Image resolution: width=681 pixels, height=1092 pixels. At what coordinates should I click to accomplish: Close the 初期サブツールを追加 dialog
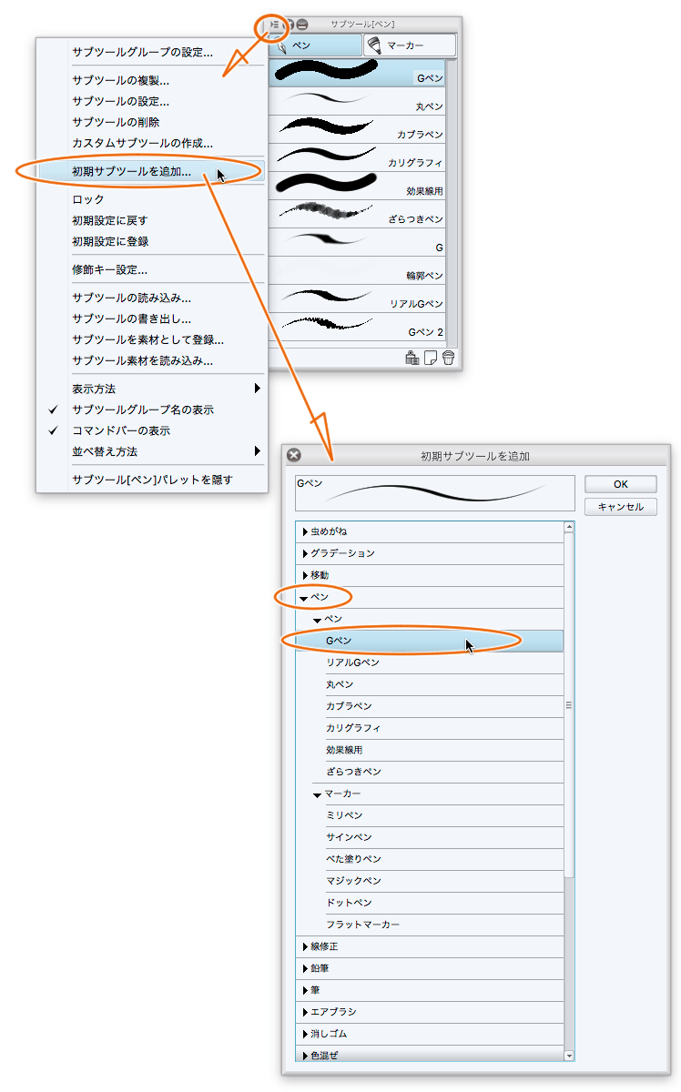[x=293, y=455]
